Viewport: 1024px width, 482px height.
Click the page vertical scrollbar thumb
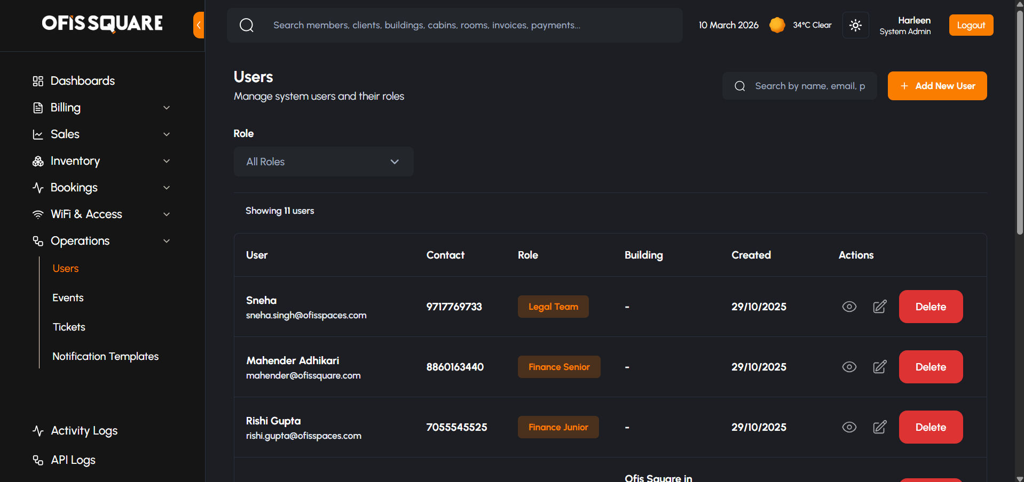click(x=1020, y=123)
